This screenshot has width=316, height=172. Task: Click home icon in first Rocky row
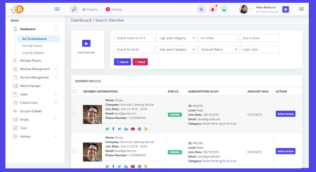(107, 129)
